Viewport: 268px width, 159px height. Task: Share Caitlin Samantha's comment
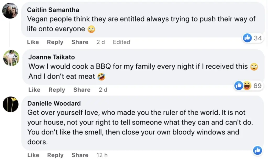coord(80,42)
